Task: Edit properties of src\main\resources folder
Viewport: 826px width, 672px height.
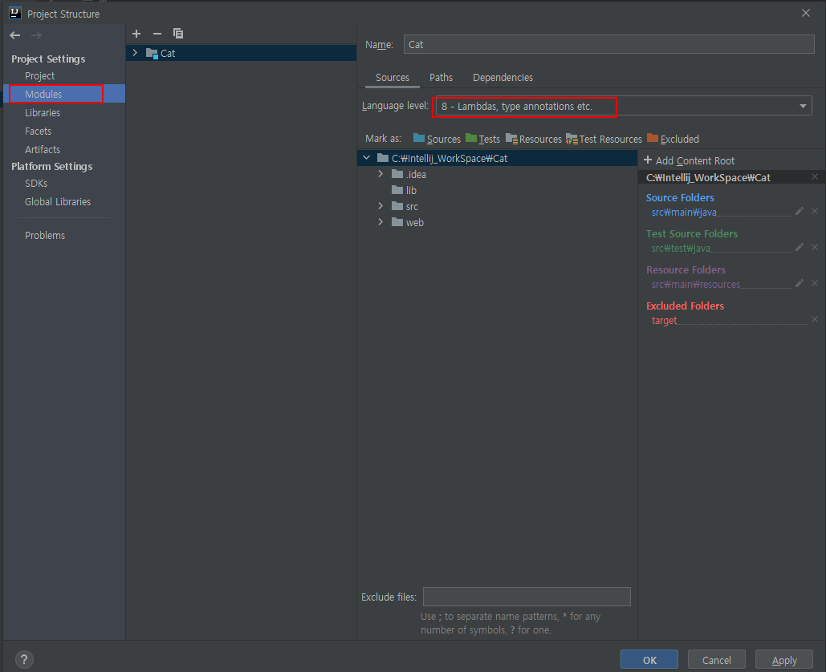Action: [800, 283]
